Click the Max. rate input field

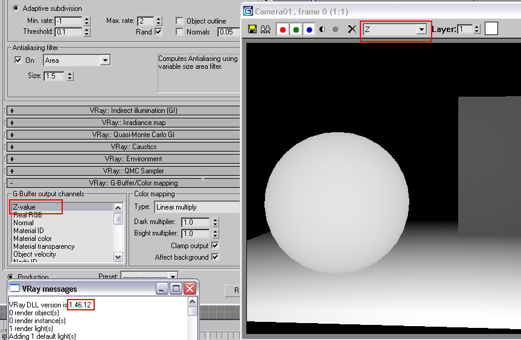tap(145, 21)
